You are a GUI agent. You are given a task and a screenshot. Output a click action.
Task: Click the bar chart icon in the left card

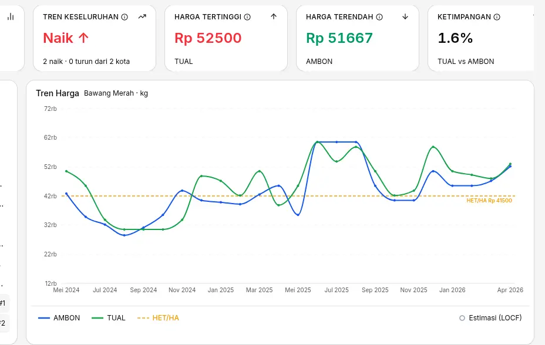11,16
